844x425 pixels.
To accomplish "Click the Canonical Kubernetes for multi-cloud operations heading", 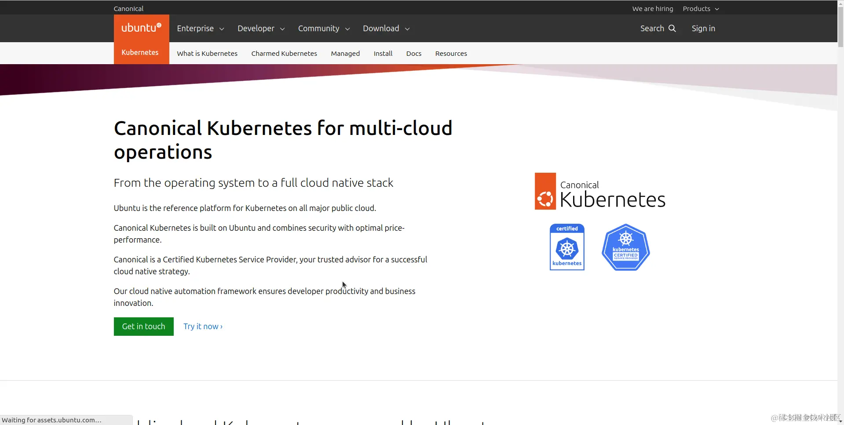I will [283, 140].
